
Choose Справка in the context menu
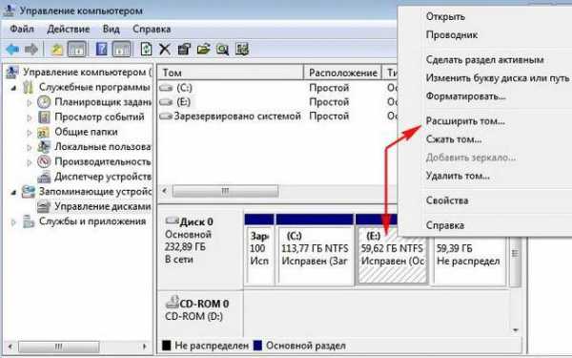(445, 225)
